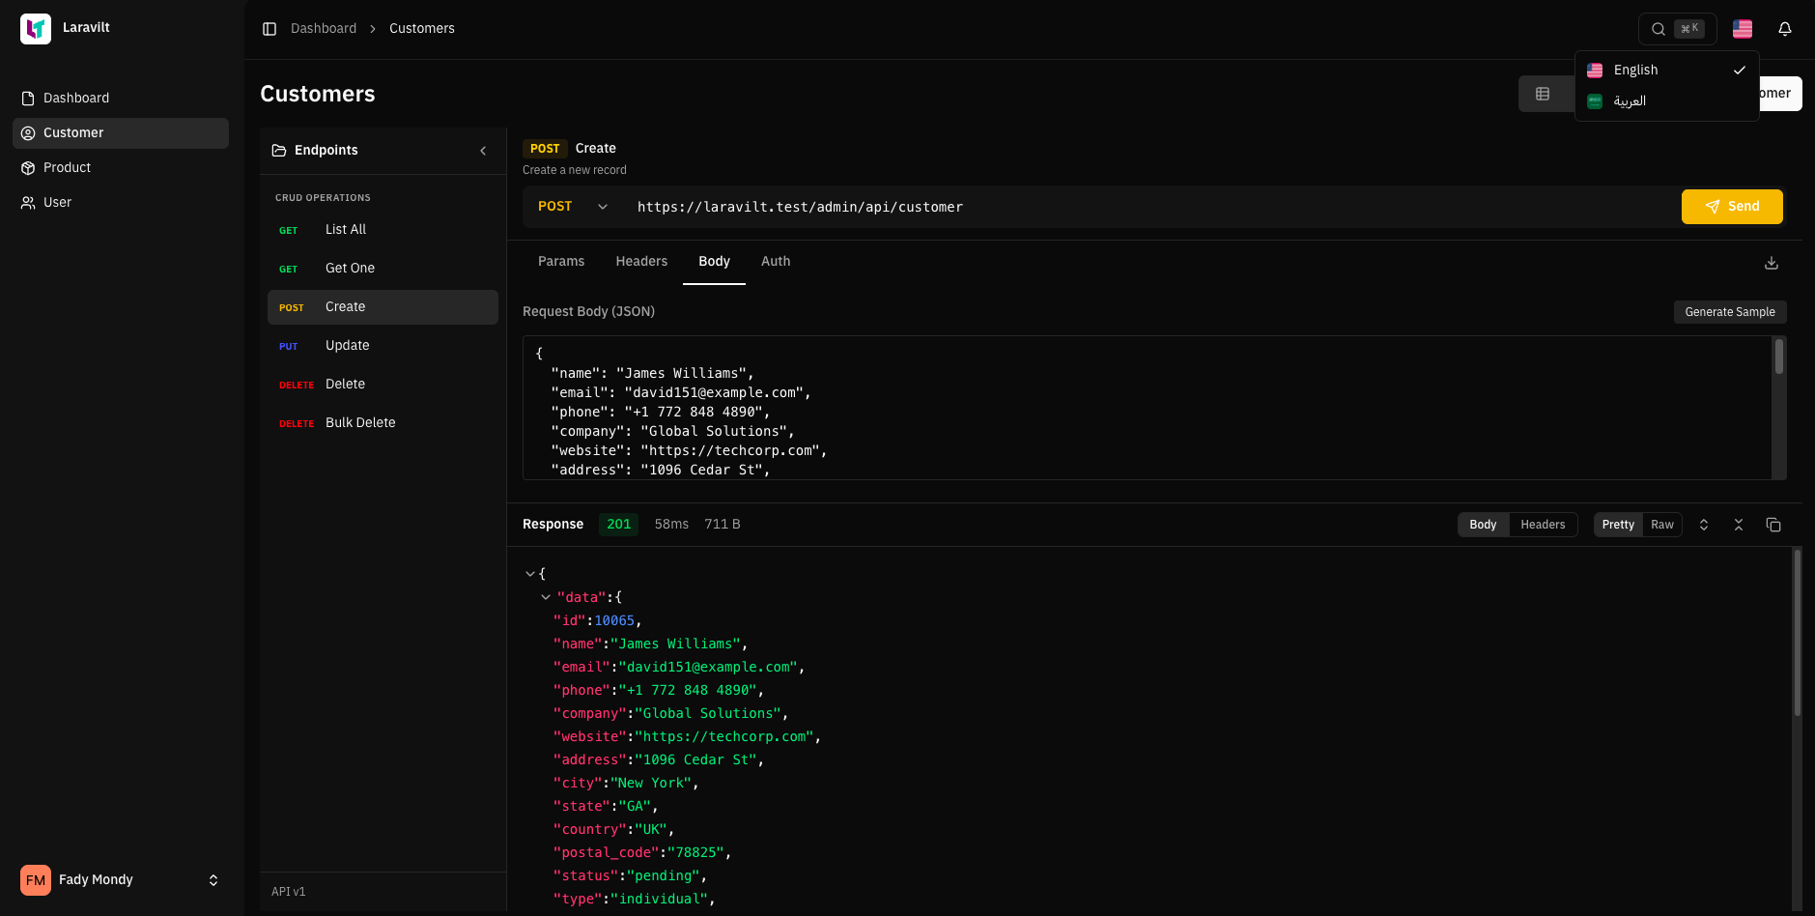Open the User management section

[x=56, y=202]
